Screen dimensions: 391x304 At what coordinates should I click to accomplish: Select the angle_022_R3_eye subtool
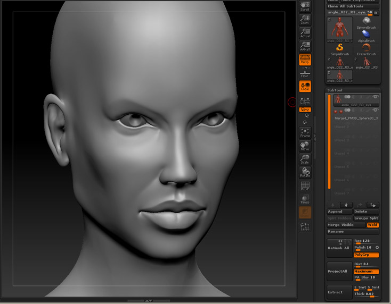pyautogui.click(x=356, y=100)
